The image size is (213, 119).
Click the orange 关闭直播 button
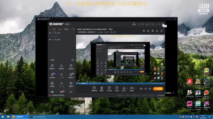click(x=158, y=89)
